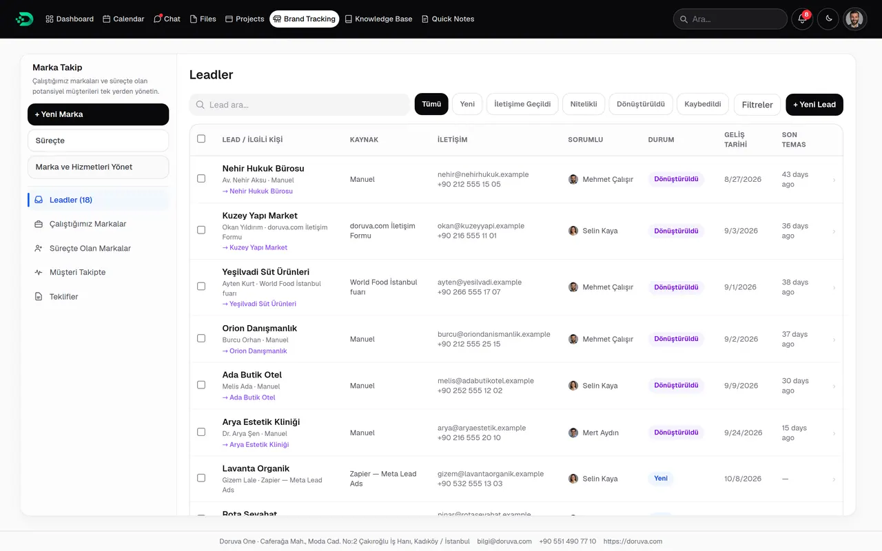
Task: Expand Arya Estetik Kliniği row chevron
Action: click(834, 433)
